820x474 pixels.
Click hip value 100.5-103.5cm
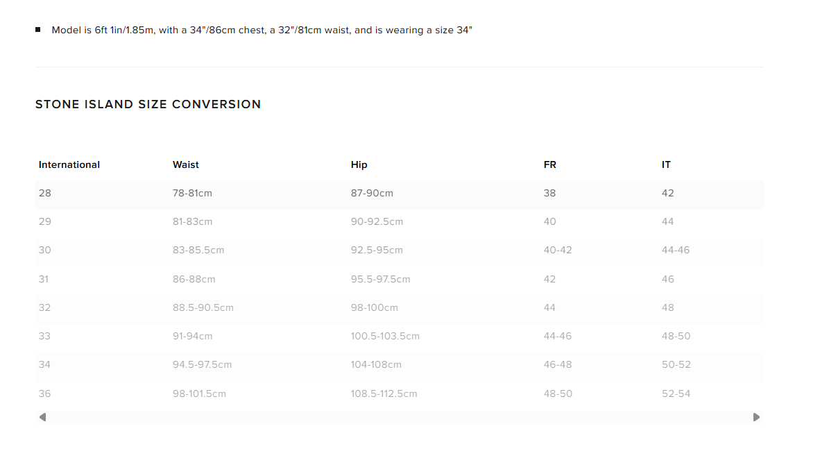click(x=386, y=336)
